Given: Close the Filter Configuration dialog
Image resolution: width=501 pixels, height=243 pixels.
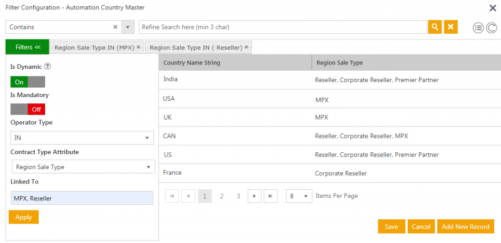Looking at the screenshot, I should [x=493, y=8].
